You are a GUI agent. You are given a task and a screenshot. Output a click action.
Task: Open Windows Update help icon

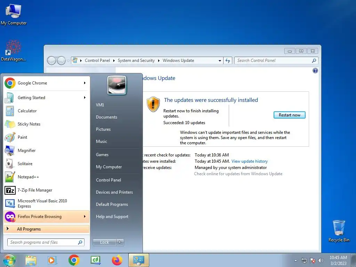coord(315,71)
